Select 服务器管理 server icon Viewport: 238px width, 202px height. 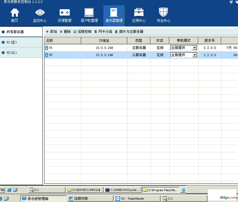(x=114, y=12)
